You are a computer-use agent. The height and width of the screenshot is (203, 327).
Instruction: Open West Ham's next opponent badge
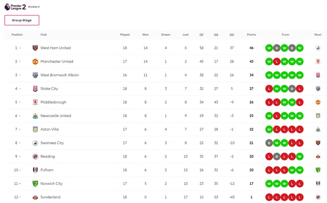[x=318, y=48]
